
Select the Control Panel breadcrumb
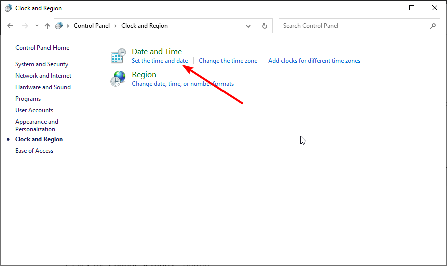tap(92, 26)
